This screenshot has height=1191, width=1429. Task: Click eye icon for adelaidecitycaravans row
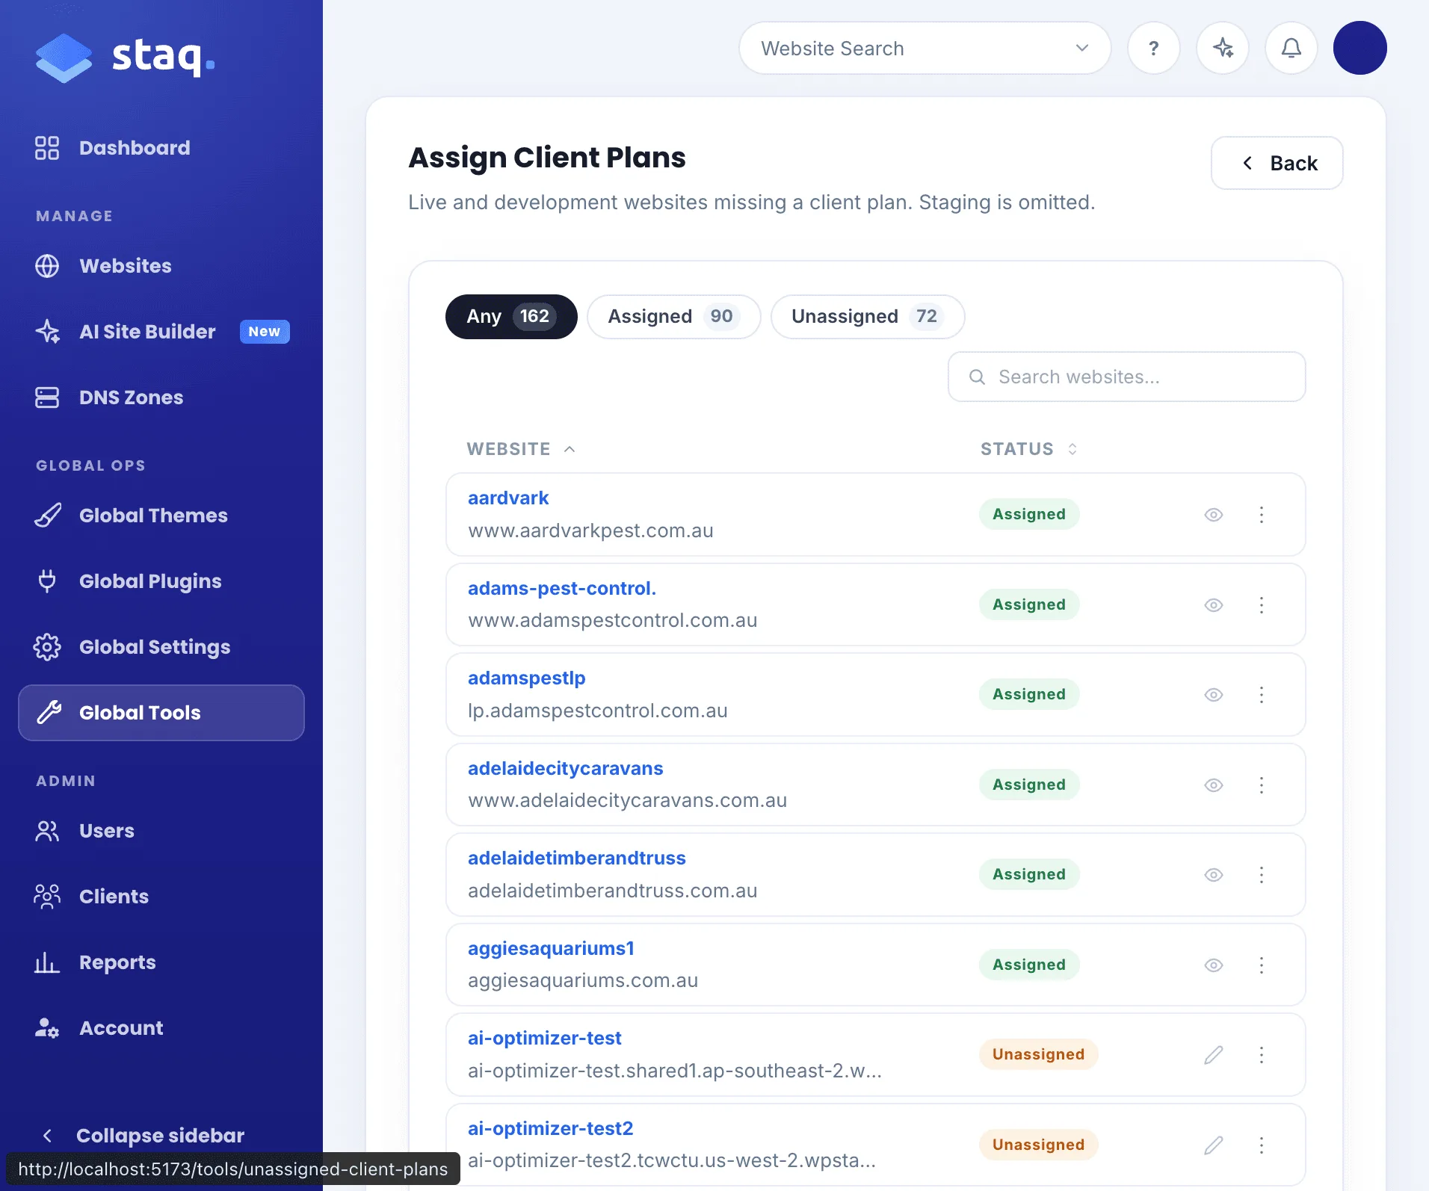[x=1214, y=785]
